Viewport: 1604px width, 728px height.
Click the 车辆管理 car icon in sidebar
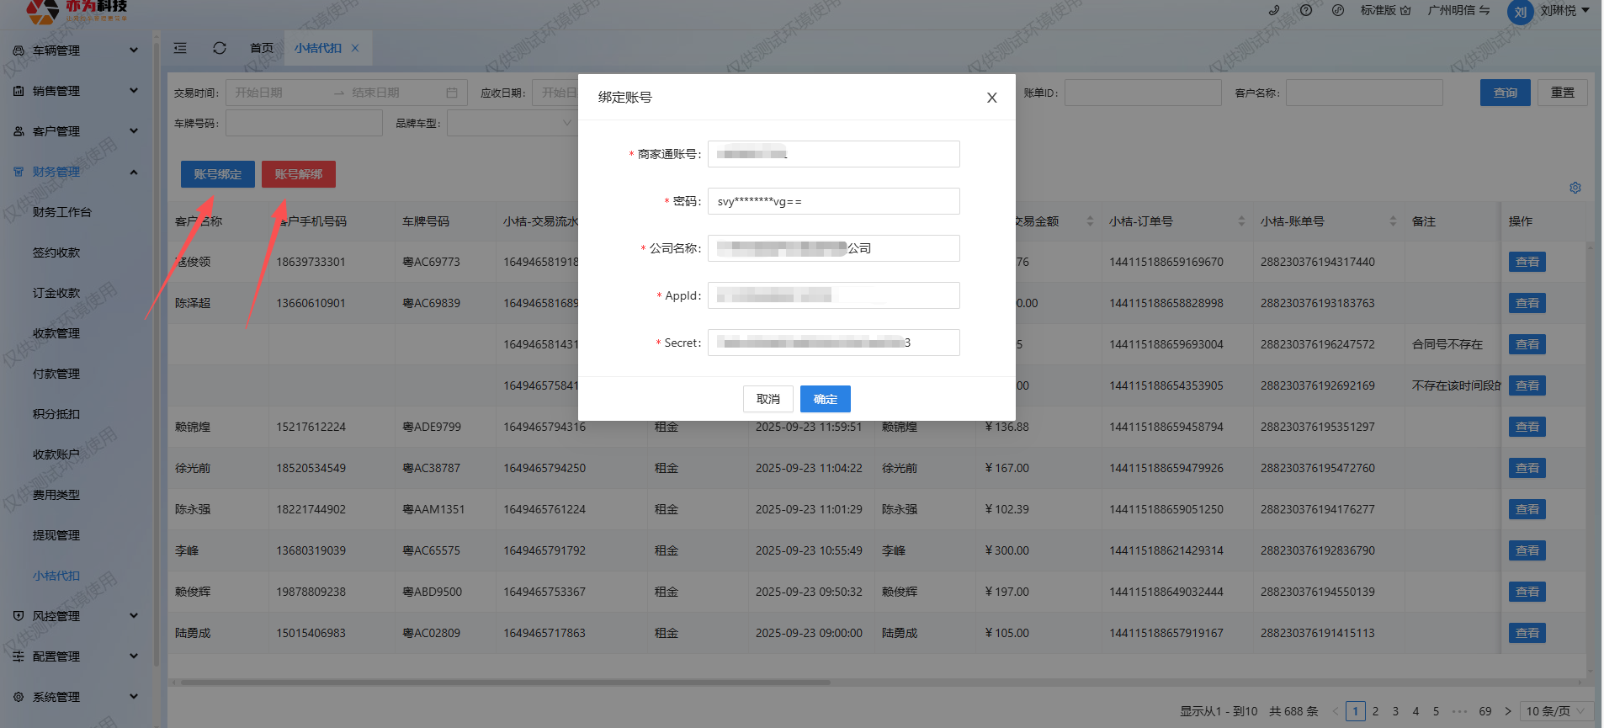[19, 50]
